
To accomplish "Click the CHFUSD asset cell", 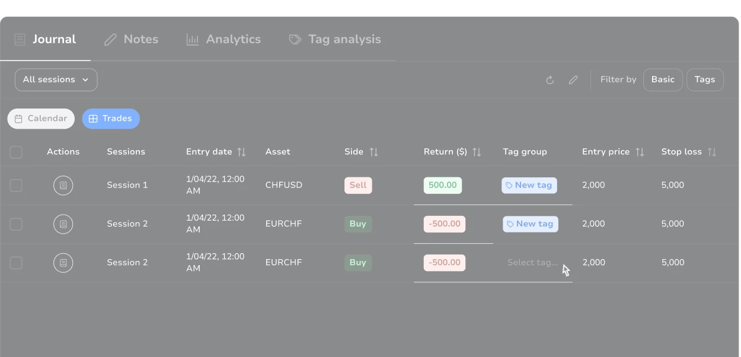I will click(x=284, y=186).
